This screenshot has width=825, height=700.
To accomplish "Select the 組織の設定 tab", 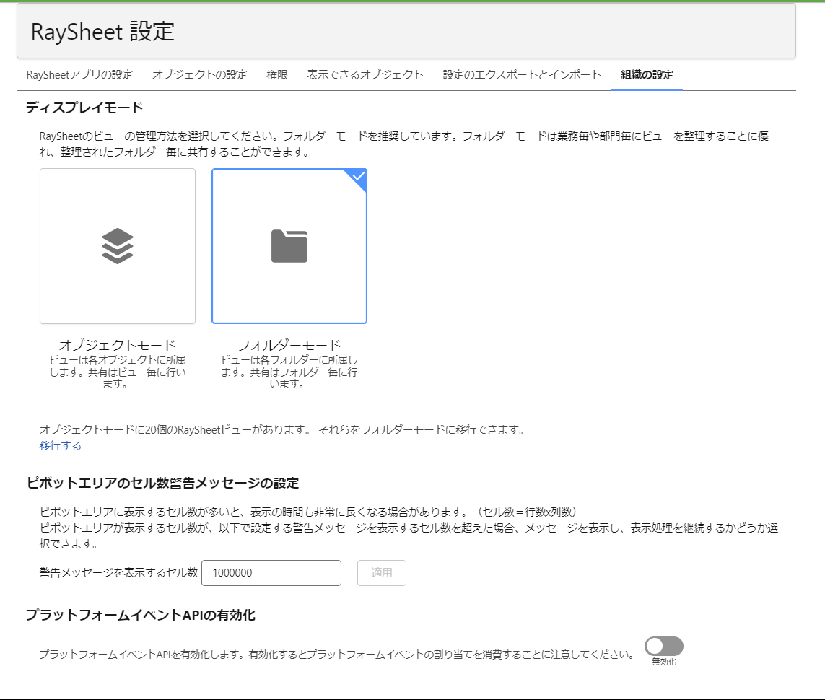I will coord(647,74).
